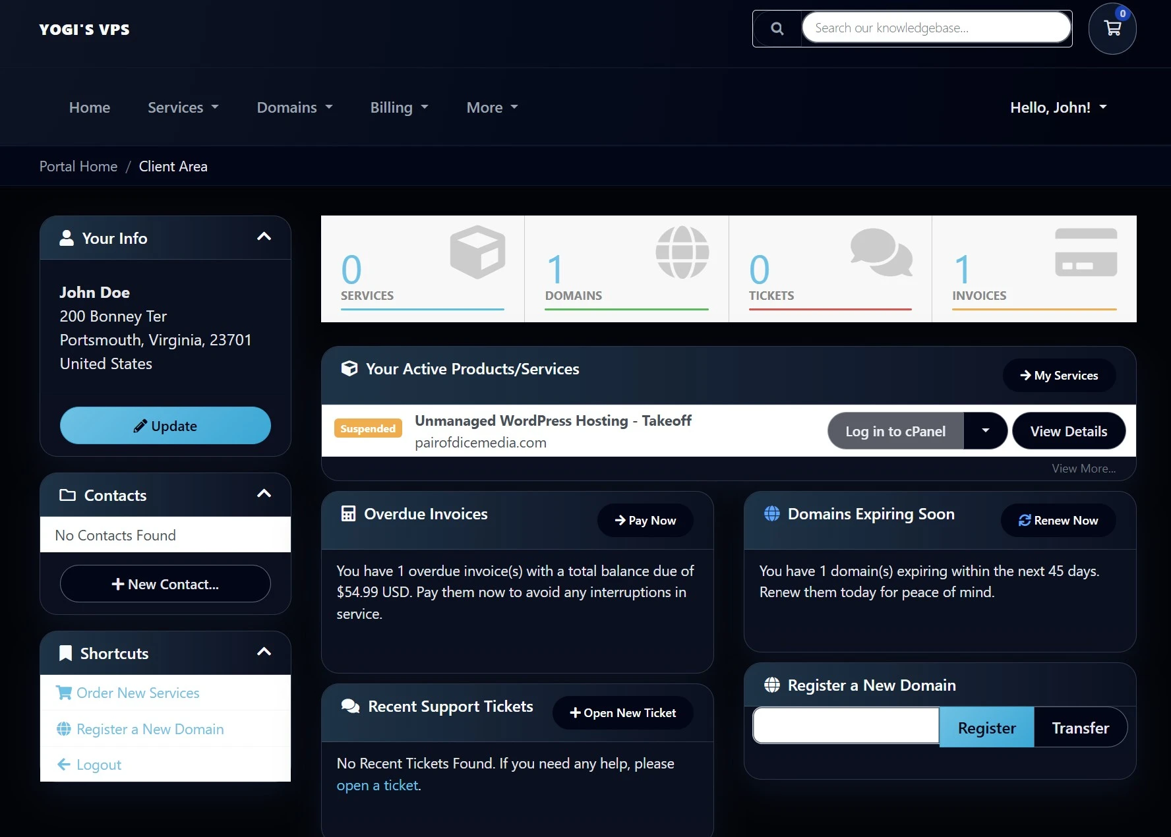Collapse the Your Info panel

(x=264, y=237)
